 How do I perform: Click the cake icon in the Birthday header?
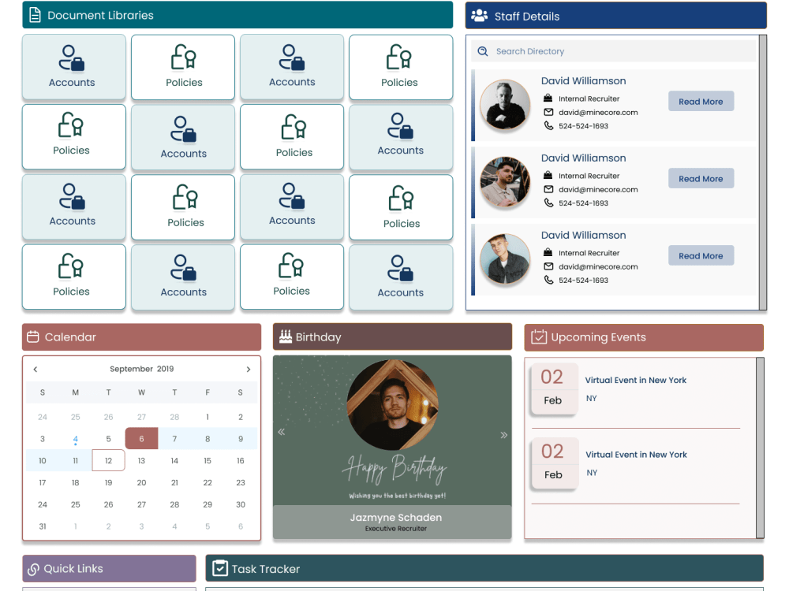pyautogui.click(x=286, y=336)
